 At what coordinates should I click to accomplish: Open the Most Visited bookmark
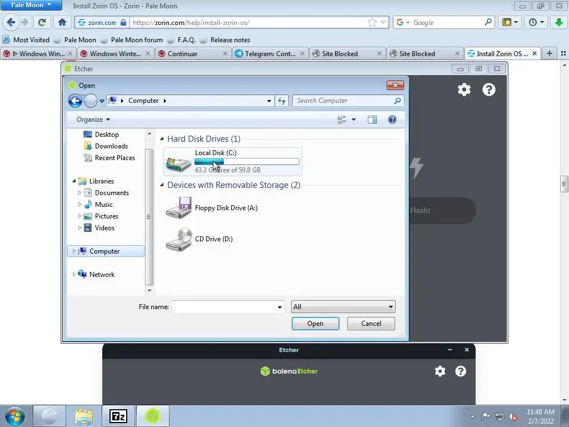[x=26, y=40]
